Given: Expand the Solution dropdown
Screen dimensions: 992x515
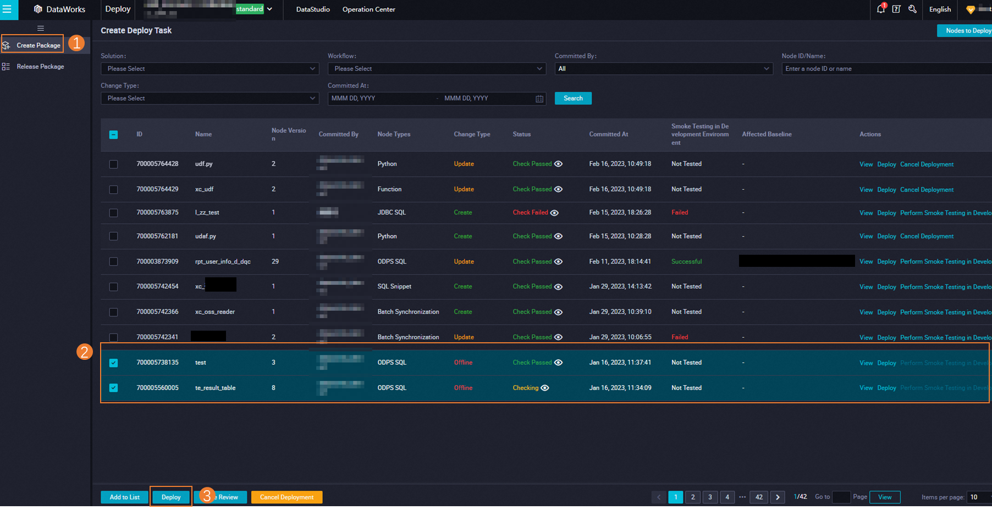Looking at the screenshot, I should coord(210,69).
